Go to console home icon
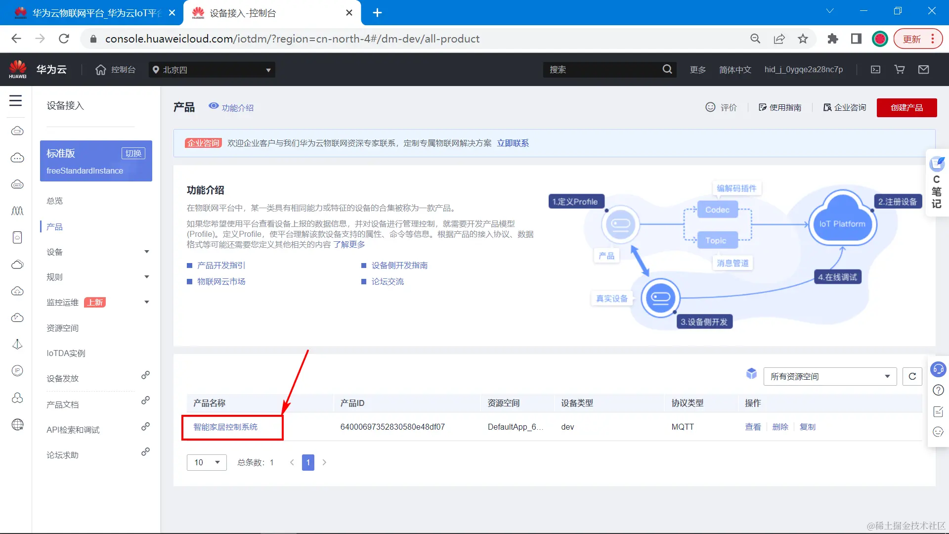Viewport: 949px width, 534px height. (x=101, y=70)
